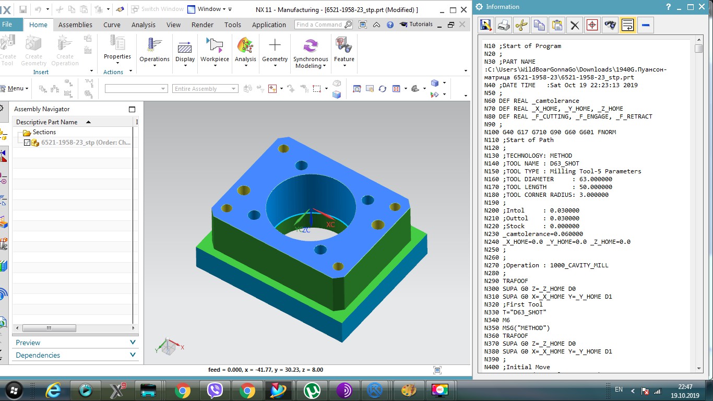Open uTorrent from the taskbar

(312, 390)
